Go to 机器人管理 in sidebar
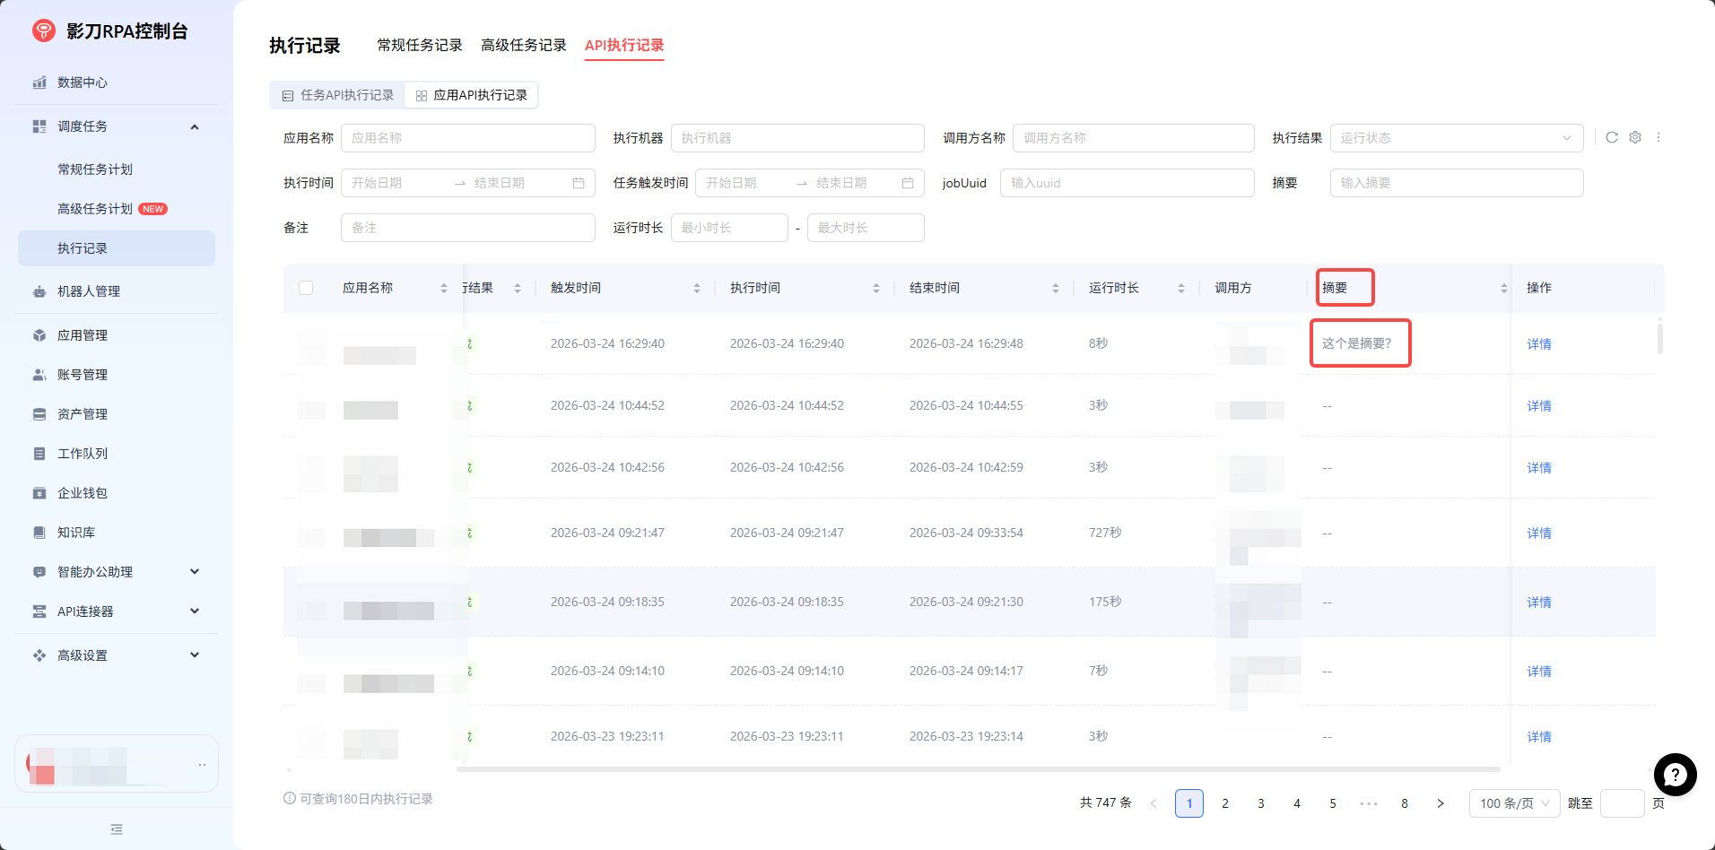This screenshot has width=1715, height=850. coord(88,291)
